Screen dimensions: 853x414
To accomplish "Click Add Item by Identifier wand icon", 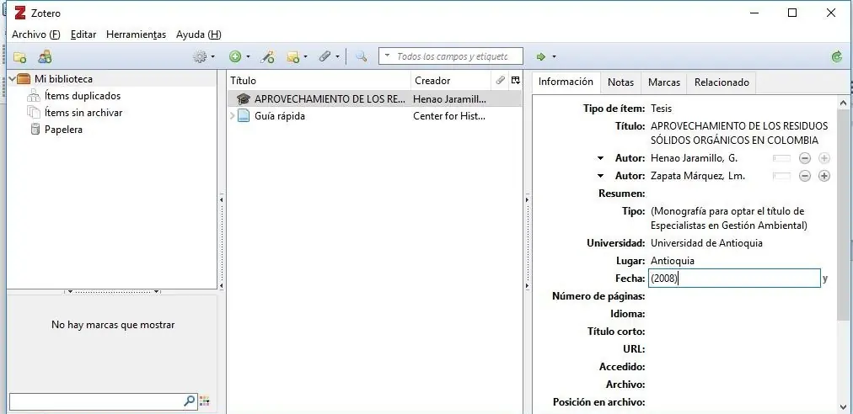I will [x=267, y=56].
